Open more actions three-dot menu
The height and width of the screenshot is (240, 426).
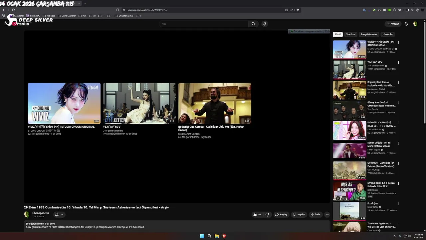tap(327, 215)
